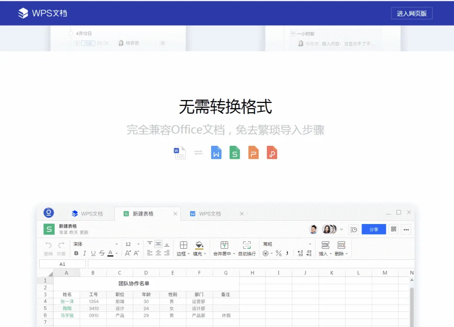The height and width of the screenshot is (327, 454).
Task: Decrease font size with A- icon
Action: (136, 253)
